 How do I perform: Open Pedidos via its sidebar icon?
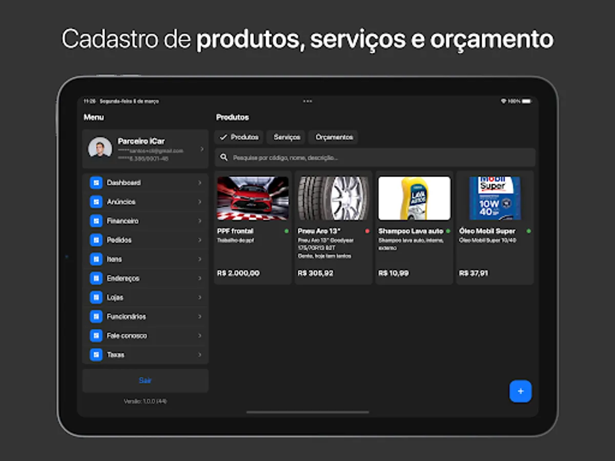[96, 240]
